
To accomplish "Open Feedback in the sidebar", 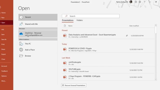I will coord(4,71).
